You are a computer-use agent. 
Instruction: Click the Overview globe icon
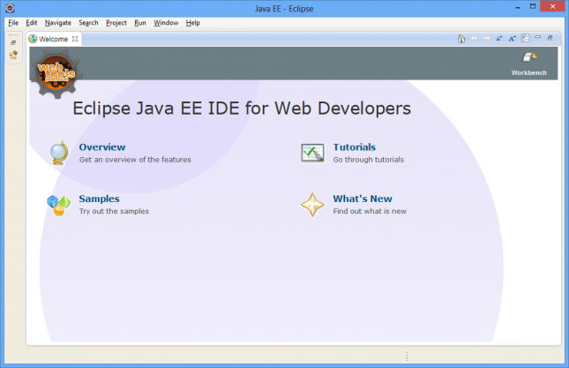point(59,154)
